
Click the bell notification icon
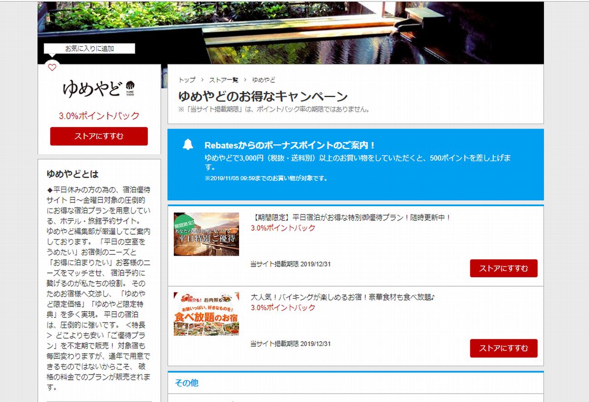188,144
